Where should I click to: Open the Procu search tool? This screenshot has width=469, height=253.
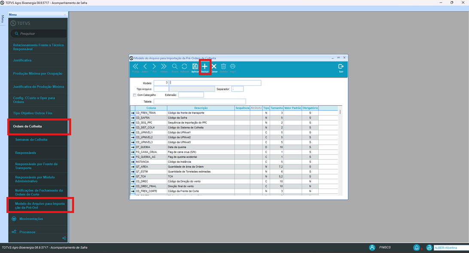click(175, 68)
